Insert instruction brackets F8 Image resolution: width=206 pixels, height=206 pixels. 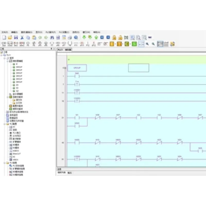point(70,44)
